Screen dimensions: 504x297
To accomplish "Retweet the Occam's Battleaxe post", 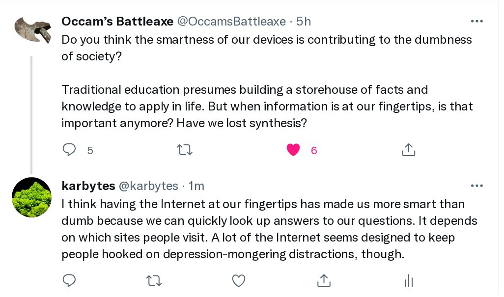I will pyautogui.click(x=185, y=150).
